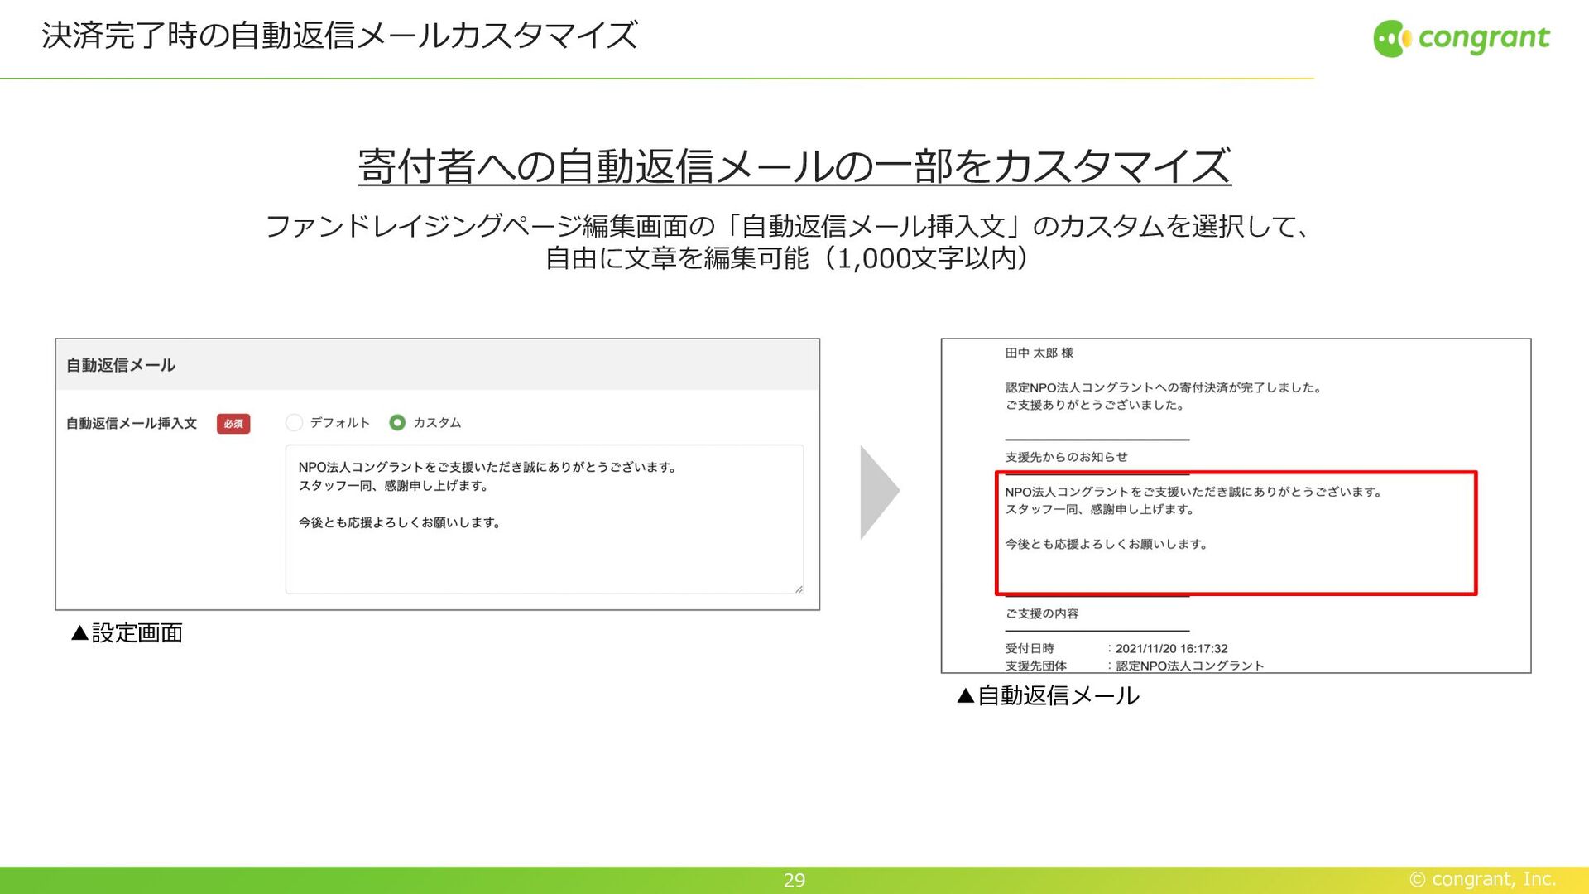Click inside the auto-reply message textarea

point(544,519)
